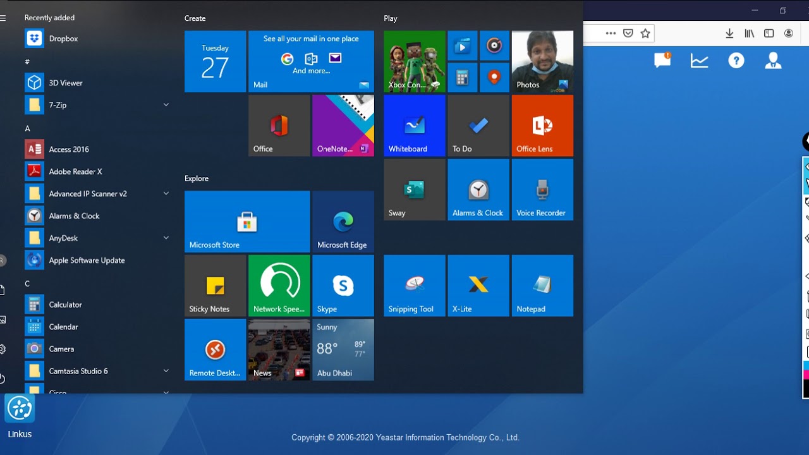Open the Microsoft Store tile

pyautogui.click(x=247, y=221)
